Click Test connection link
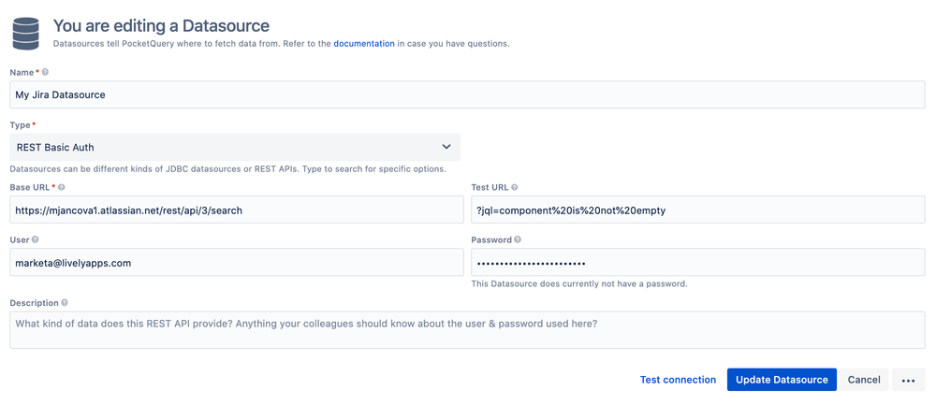The image size is (936, 405). tap(678, 380)
